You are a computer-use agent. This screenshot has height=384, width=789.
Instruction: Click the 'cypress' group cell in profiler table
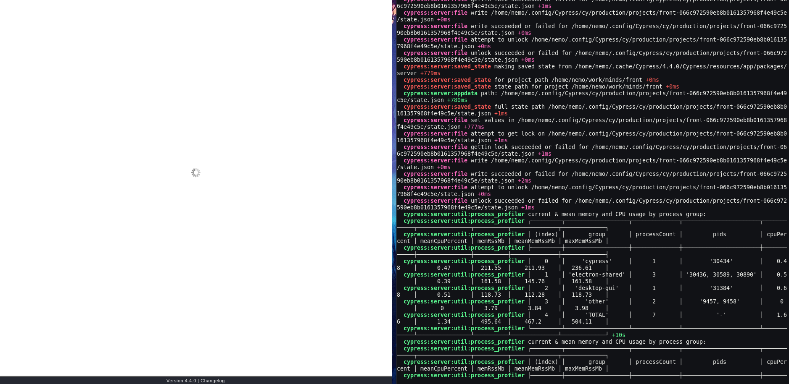[596, 261]
